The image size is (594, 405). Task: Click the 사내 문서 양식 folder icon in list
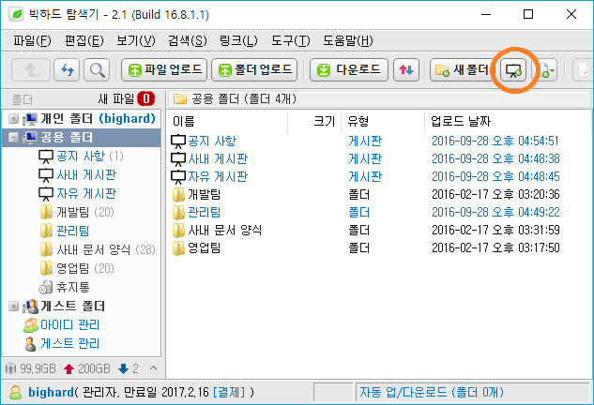(178, 231)
